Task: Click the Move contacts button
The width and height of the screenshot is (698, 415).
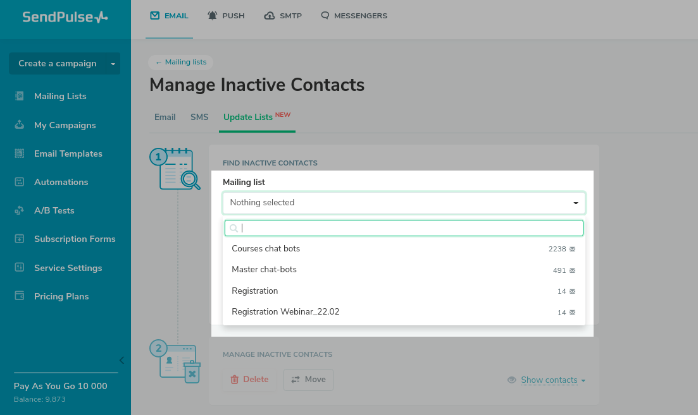Action: pos(308,380)
